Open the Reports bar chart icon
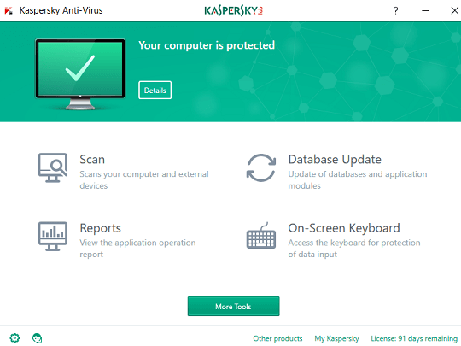The width and height of the screenshot is (461, 346). 53,237
